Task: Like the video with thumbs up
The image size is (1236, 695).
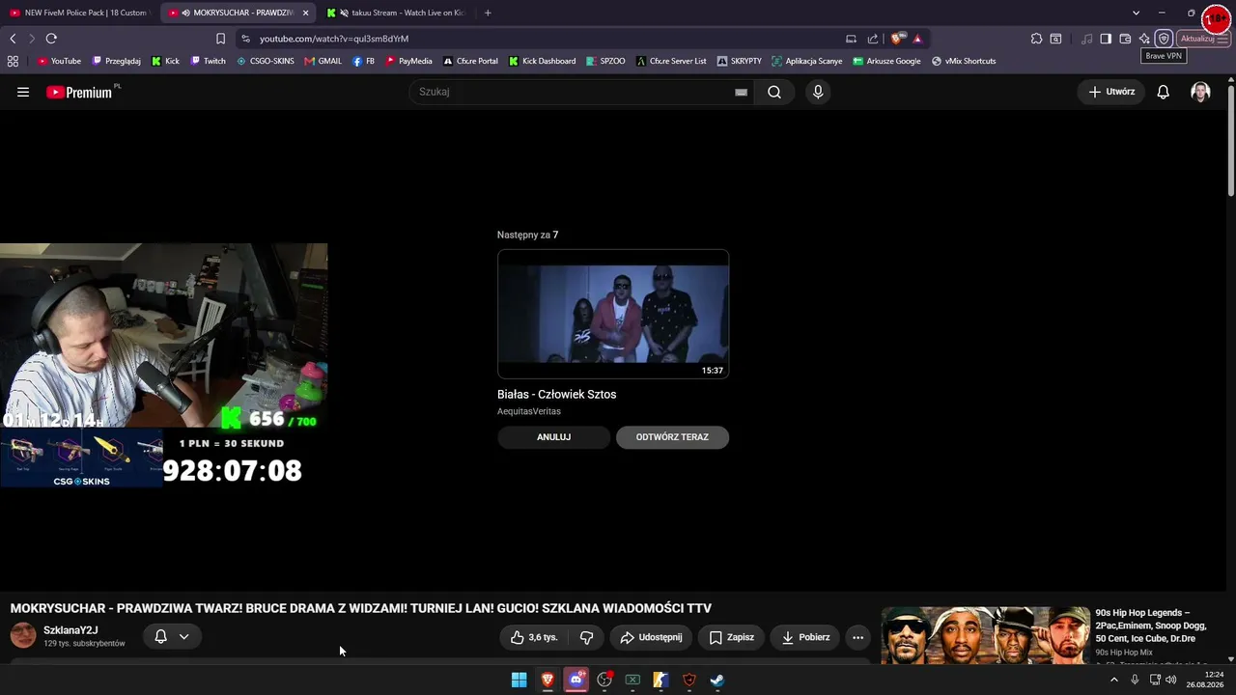Action: (x=535, y=637)
